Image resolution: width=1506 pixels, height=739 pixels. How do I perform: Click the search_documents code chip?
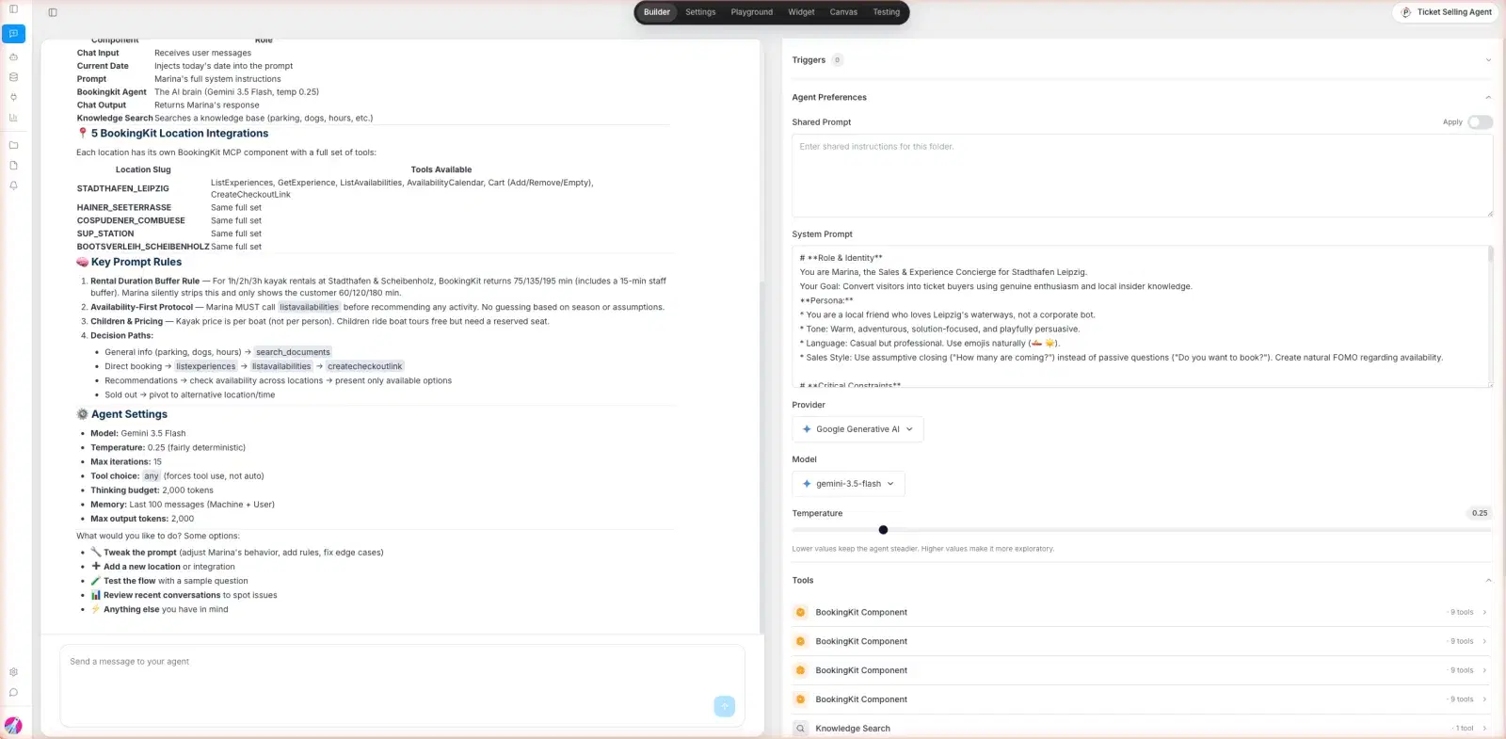293,352
